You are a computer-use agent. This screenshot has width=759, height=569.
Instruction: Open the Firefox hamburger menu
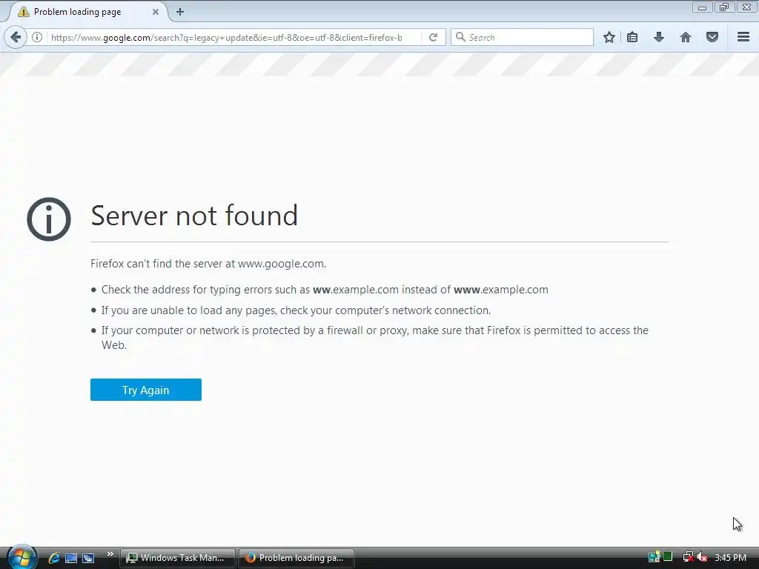tap(743, 37)
